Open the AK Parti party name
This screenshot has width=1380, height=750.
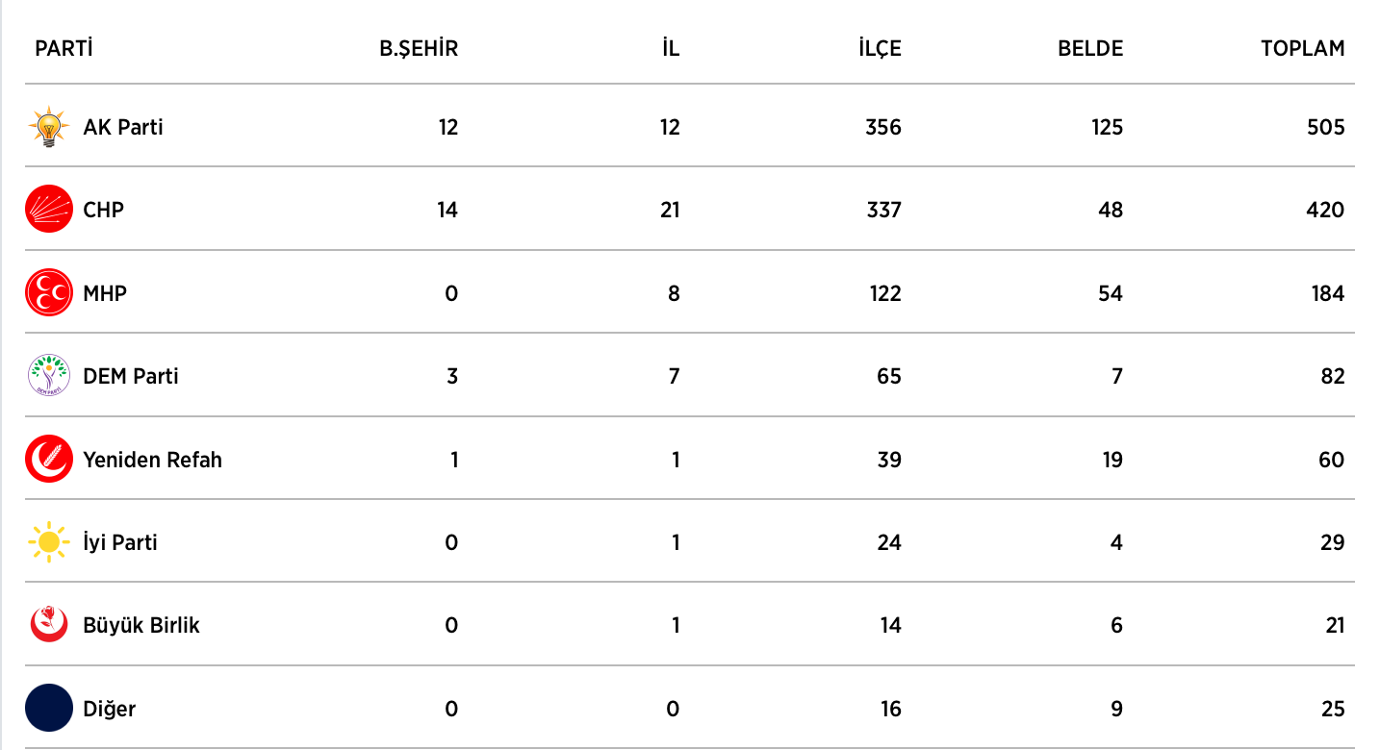[x=123, y=127]
